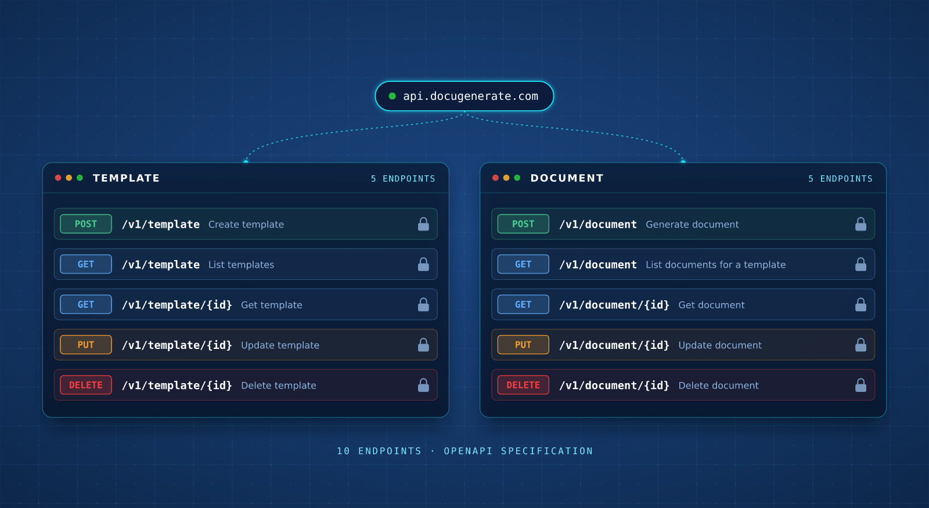Click the lock icon on Delete document row
The height and width of the screenshot is (508, 929).
tap(861, 385)
